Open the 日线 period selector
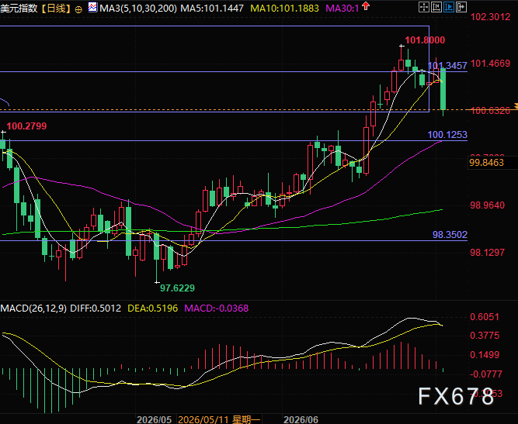The image size is (518, 424). point(57,9)
